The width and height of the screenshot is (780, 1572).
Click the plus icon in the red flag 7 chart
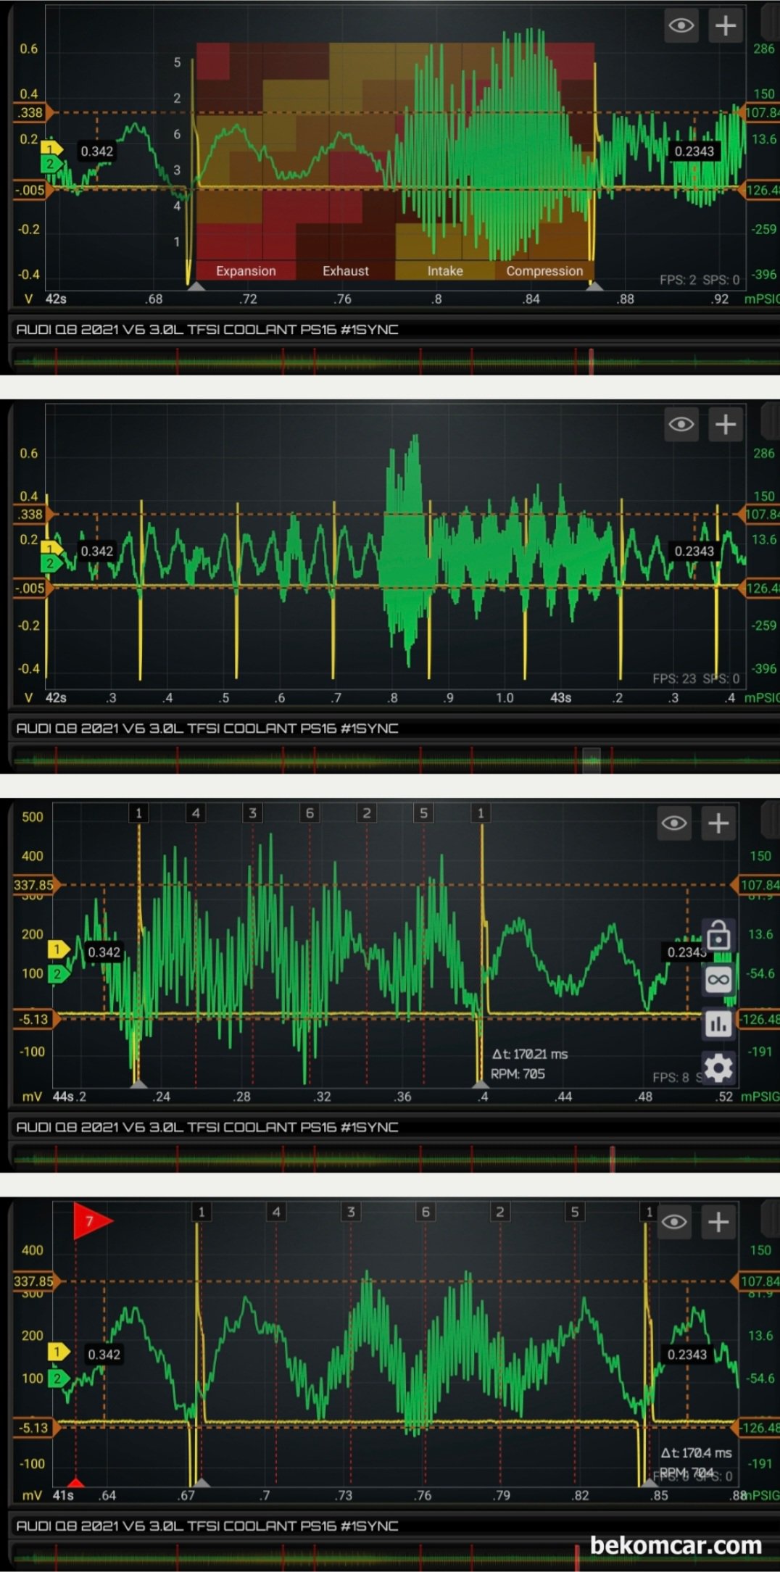click(x=718, y=1222)
